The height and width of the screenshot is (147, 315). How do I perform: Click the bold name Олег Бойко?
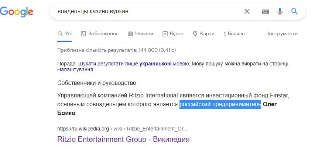tap(270, 105)
